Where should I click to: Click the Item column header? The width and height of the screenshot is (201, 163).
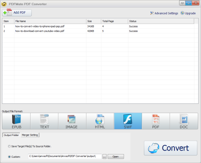[8, 21]
